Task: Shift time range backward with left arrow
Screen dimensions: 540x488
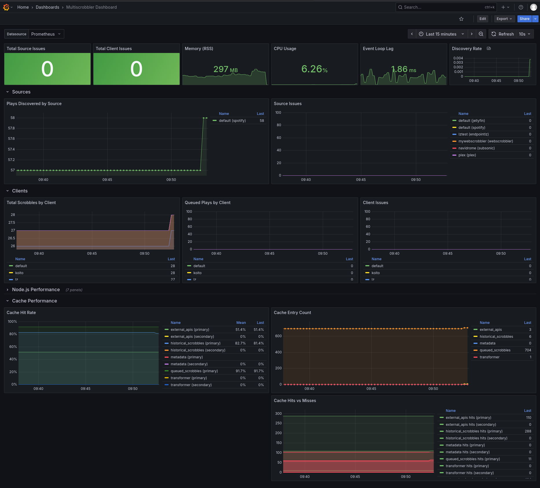Action: click(x=412, y=34)
